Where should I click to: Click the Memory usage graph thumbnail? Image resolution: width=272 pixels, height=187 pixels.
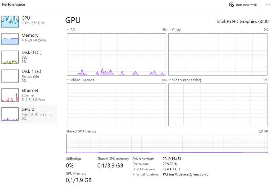click(x=10, y=39)
